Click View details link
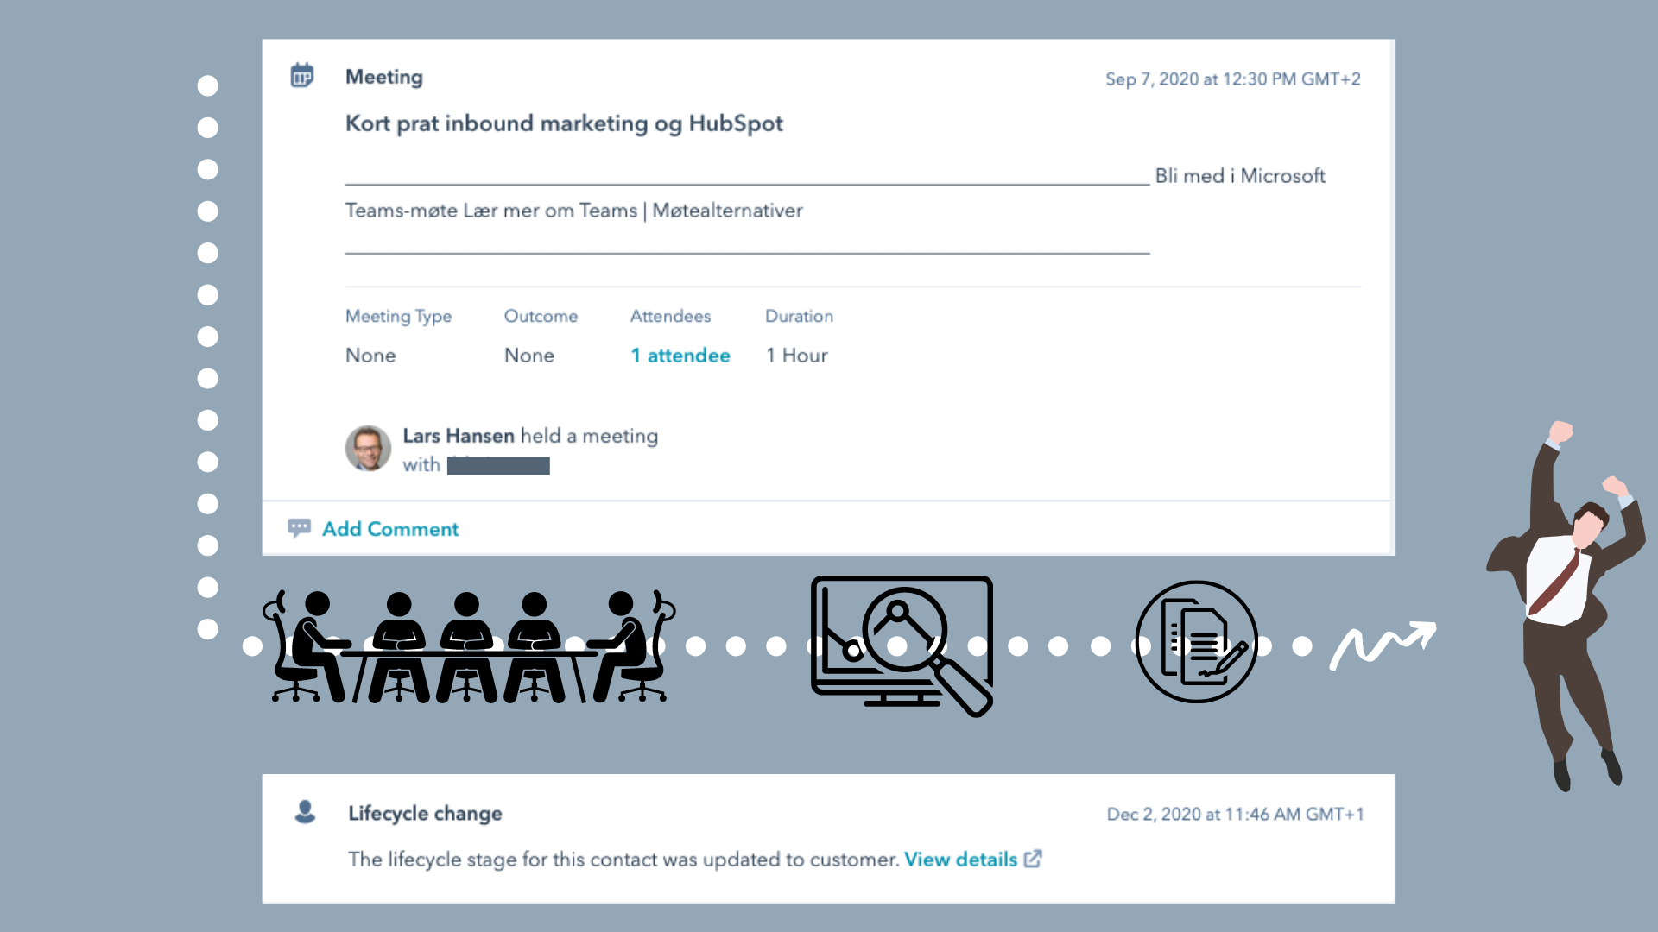Viewport: 1658px width, 932px height. point(960,860)
